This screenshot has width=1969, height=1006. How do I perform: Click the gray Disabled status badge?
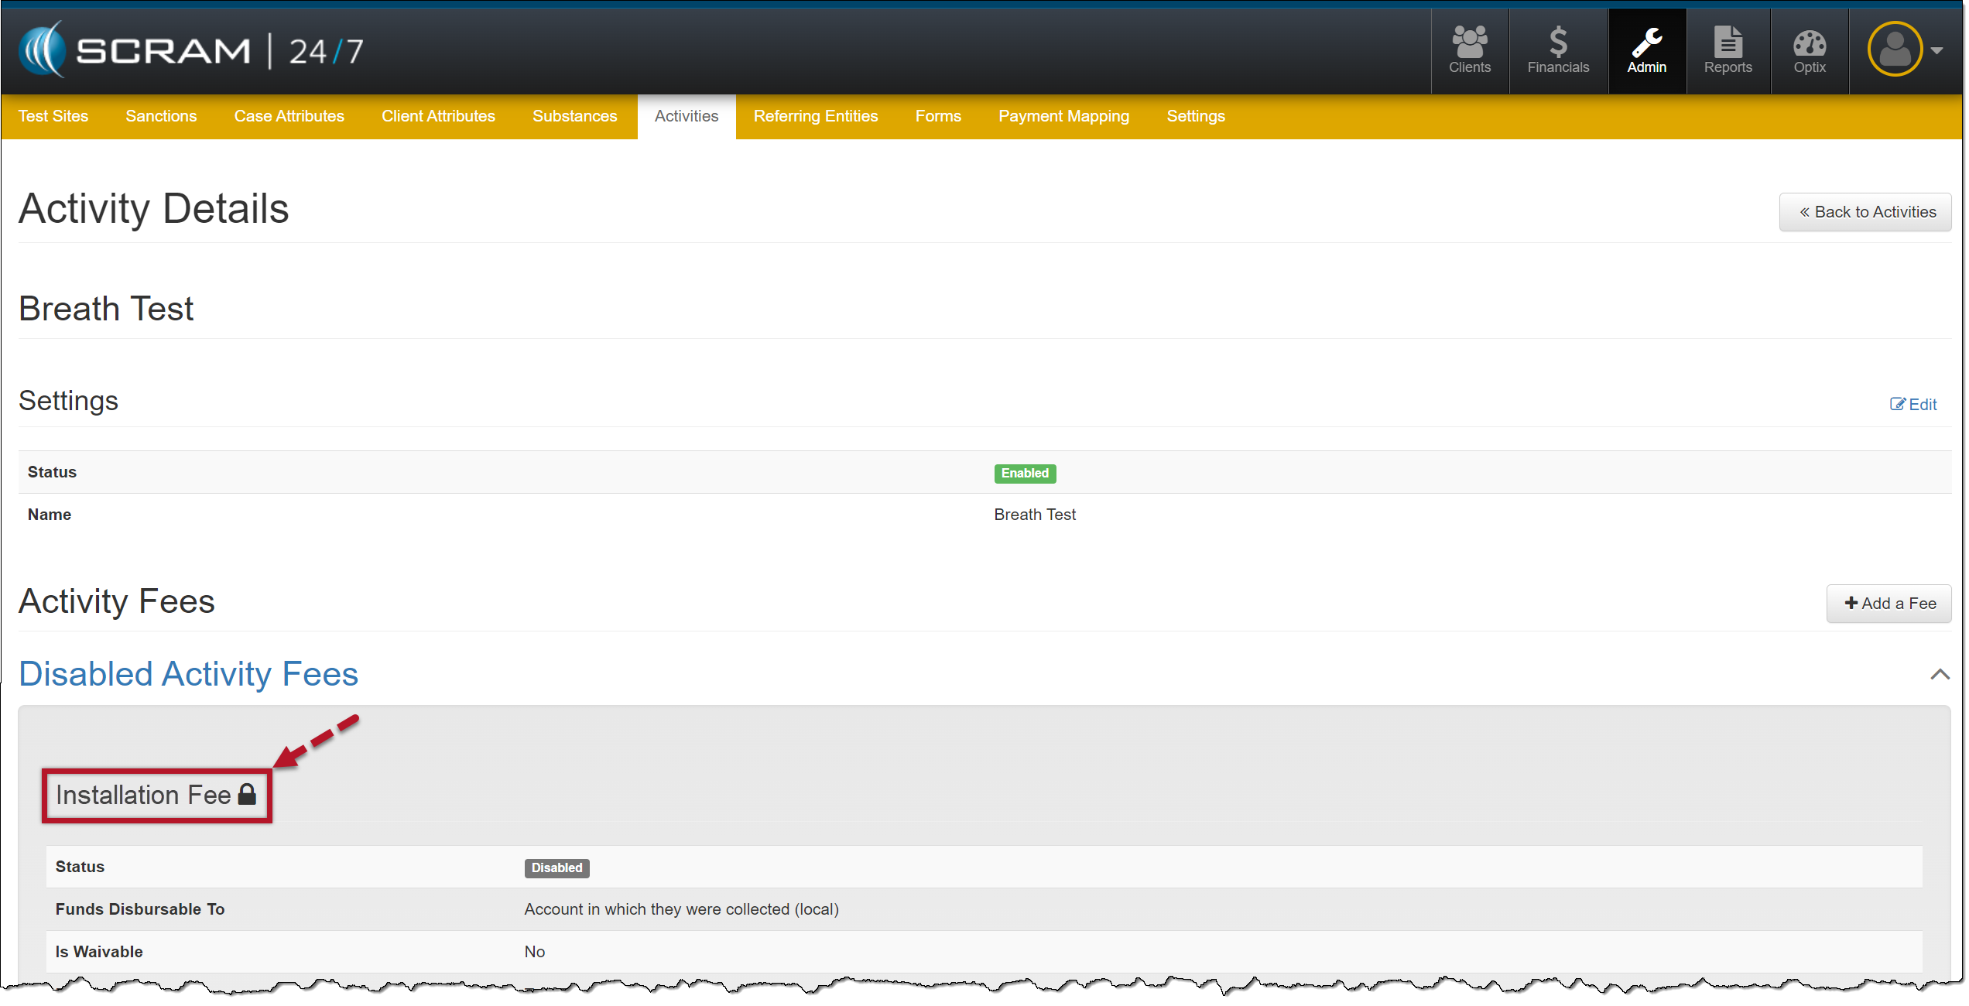point(556,867)
